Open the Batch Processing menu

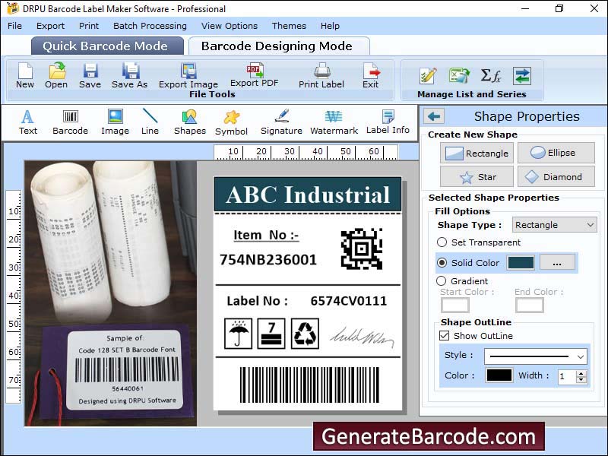(150, 26)
